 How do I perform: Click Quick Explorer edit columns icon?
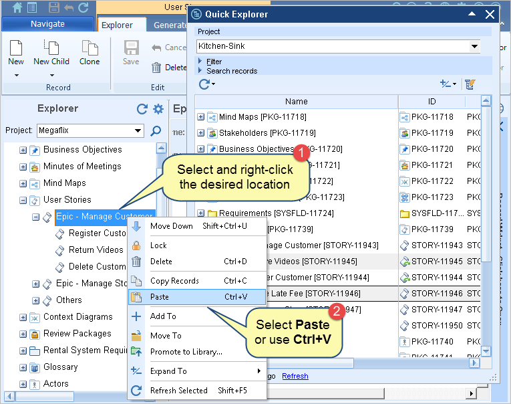(x=470, y=84)
